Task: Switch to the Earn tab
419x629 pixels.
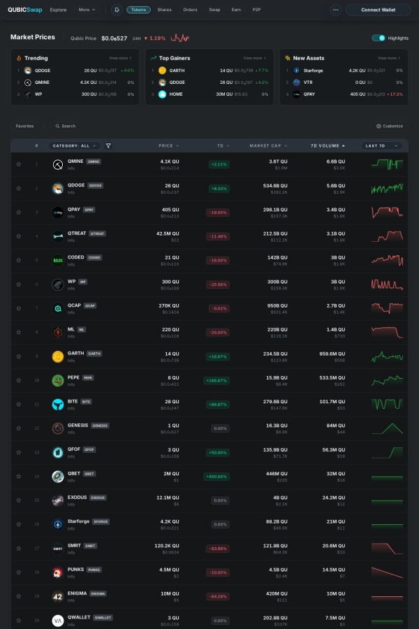Action: 236,10
